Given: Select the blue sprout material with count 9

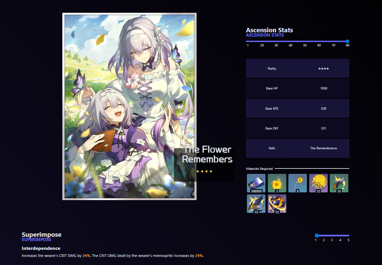Looking at the screenshot, I should (x=297, y=183).
